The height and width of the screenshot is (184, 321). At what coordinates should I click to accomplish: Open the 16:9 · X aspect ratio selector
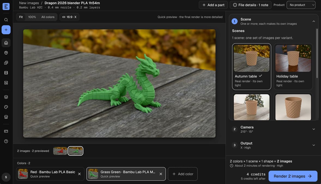(69, 17)
